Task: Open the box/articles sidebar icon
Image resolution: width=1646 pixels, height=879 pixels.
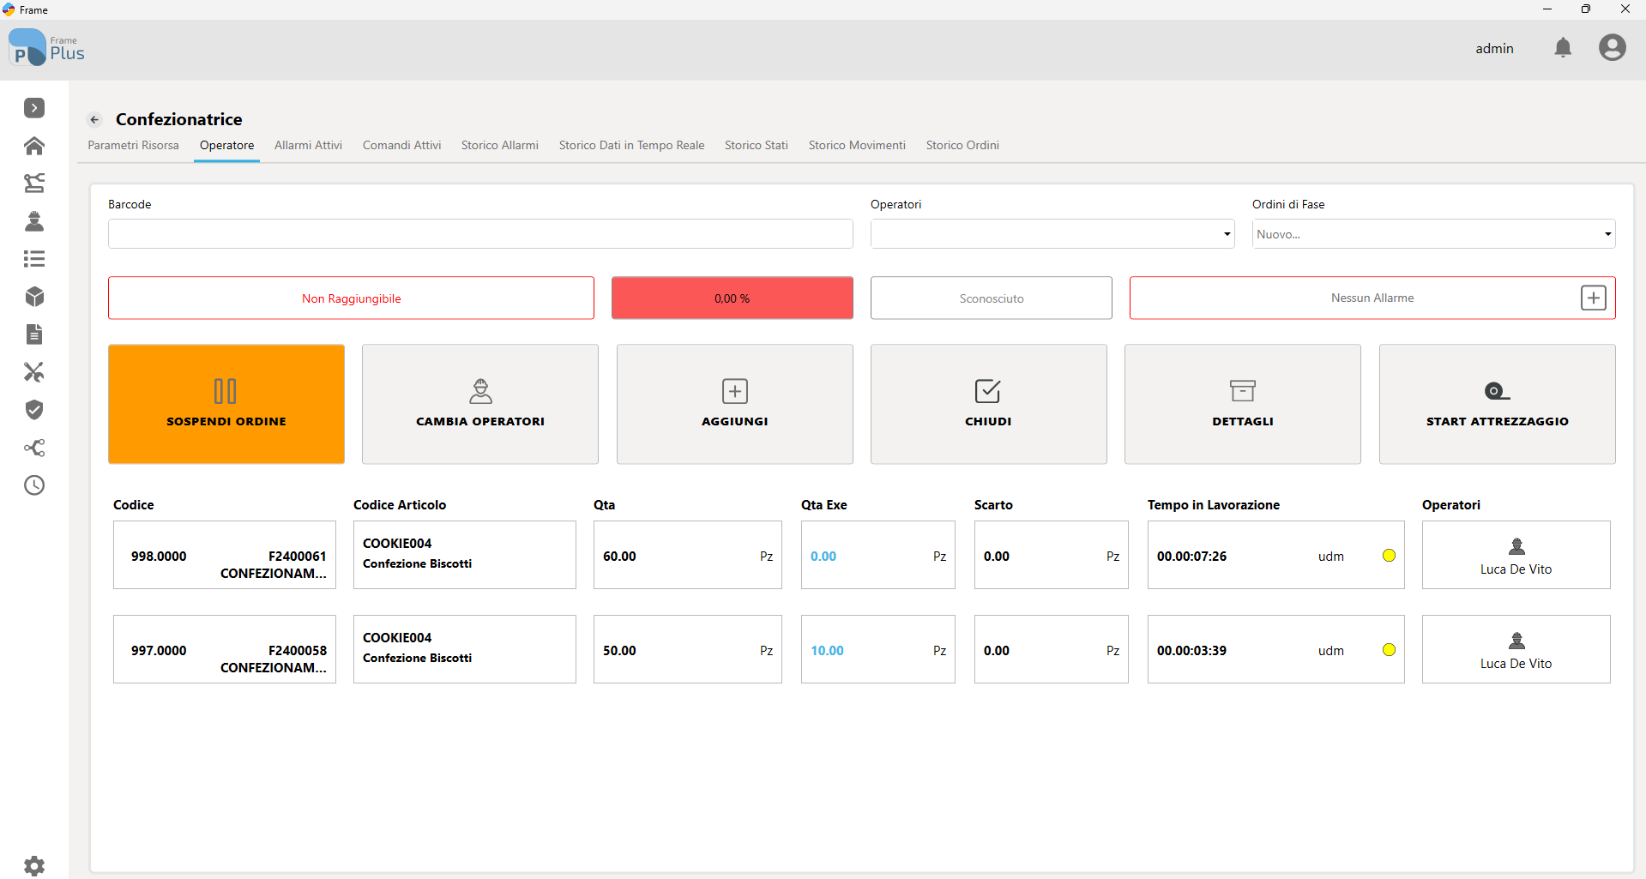Action: [34, 297]
